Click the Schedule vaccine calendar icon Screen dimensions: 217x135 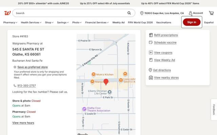[x=151, y=43]
